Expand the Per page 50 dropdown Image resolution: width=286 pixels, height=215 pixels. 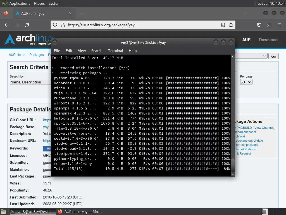(x=246, y=82)
